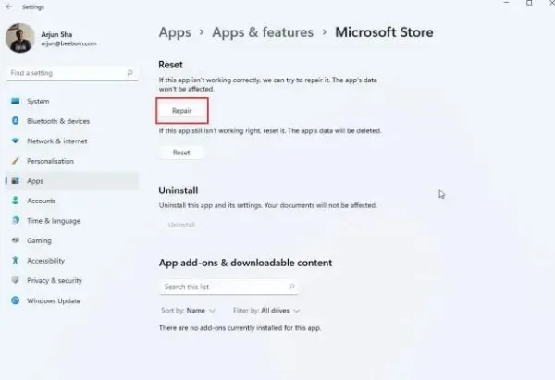Click the Network & internet wifi icon
This screenshot has width=555, height=380.
point(15,141)
